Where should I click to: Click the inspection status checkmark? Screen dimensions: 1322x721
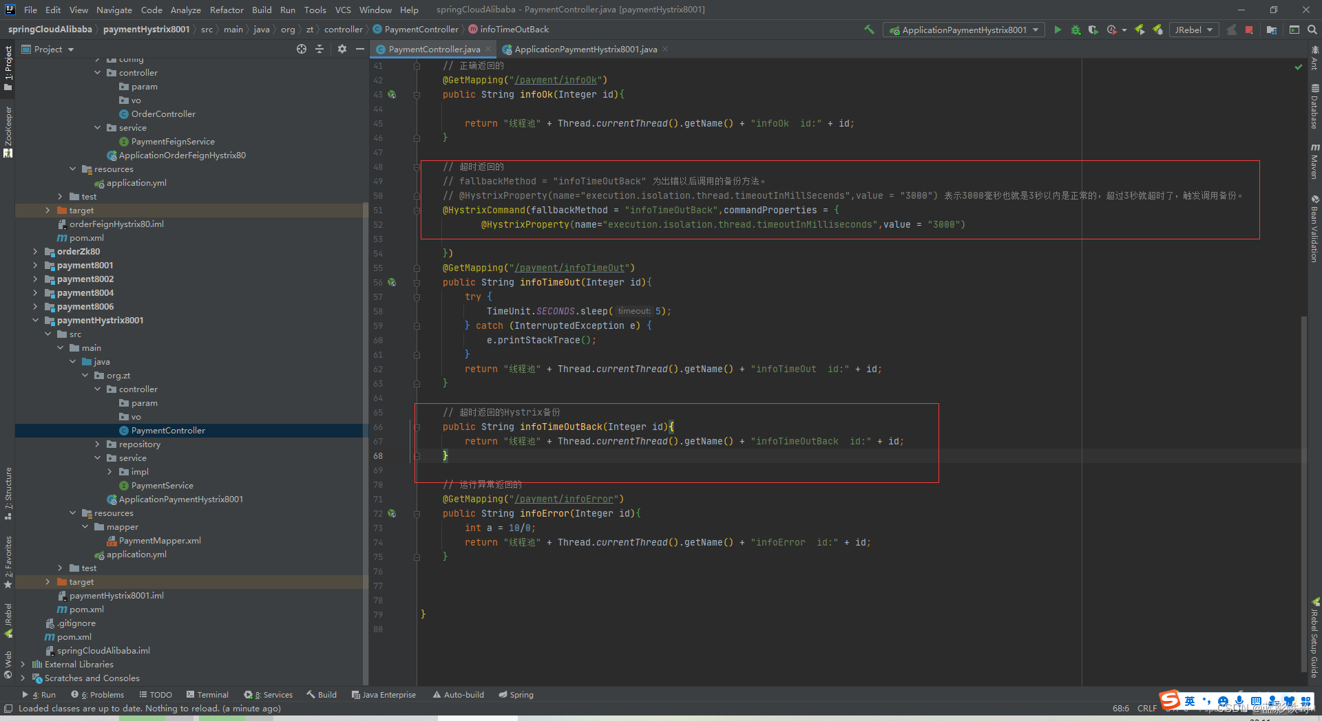(x=1298, y=67)
